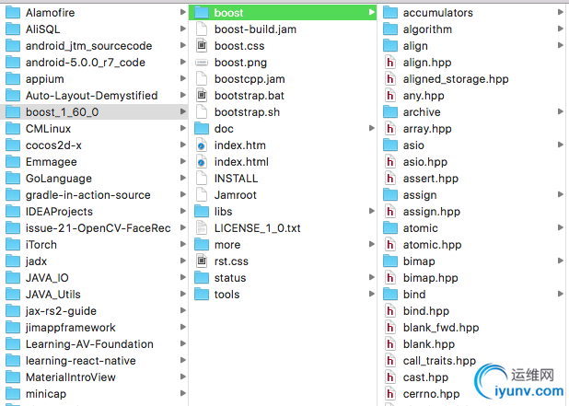569x406 pixels.
Task: Click the boost.css file icon
Action: pos(202,46)
